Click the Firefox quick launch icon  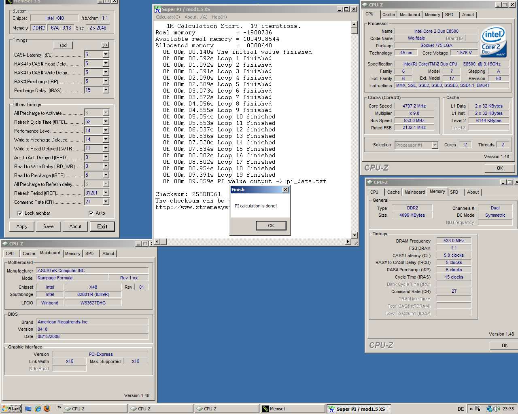(47, 408)
